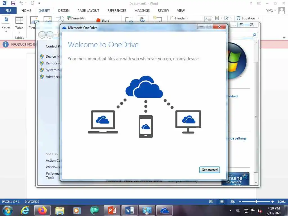The image size is (288, 216).
Task: Open the PAGE LAYOUT tab
Action: click(x=88, y=10)
